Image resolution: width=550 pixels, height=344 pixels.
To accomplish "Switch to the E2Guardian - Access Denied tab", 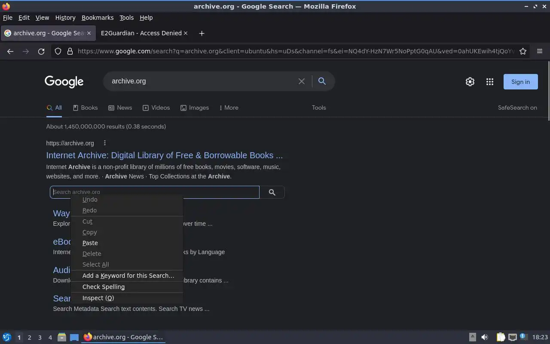I will point(144,33).
